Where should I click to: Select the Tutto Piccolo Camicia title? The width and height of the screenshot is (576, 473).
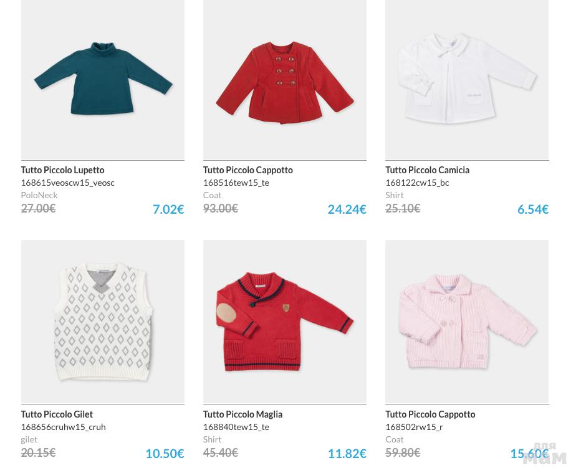(427, 170)
